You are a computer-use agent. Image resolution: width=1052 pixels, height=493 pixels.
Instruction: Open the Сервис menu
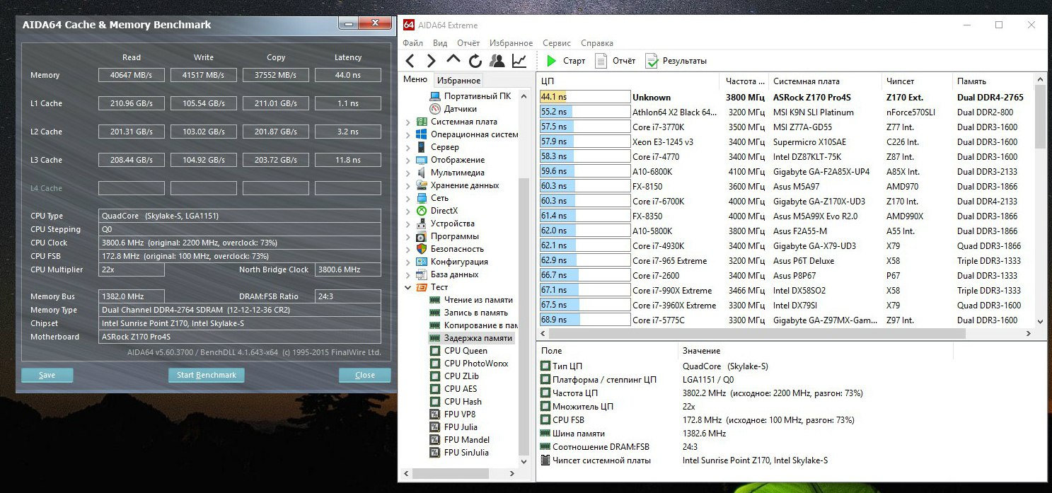click(x=557, y=43)
